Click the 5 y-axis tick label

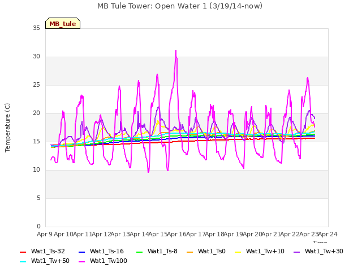[38, 198]
